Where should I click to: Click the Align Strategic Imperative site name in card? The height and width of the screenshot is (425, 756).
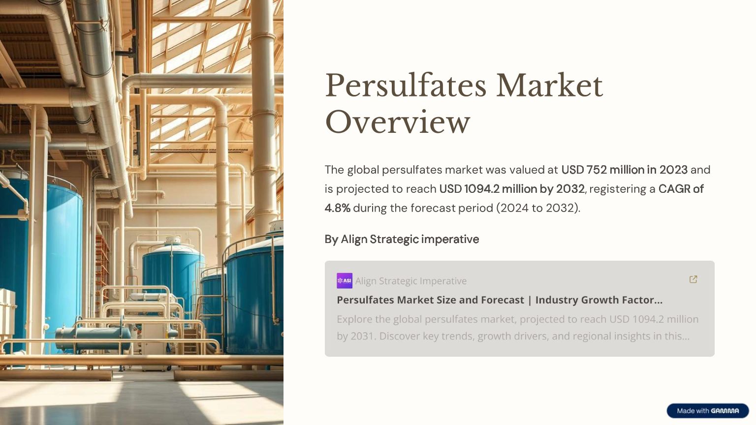click(410, 281)
